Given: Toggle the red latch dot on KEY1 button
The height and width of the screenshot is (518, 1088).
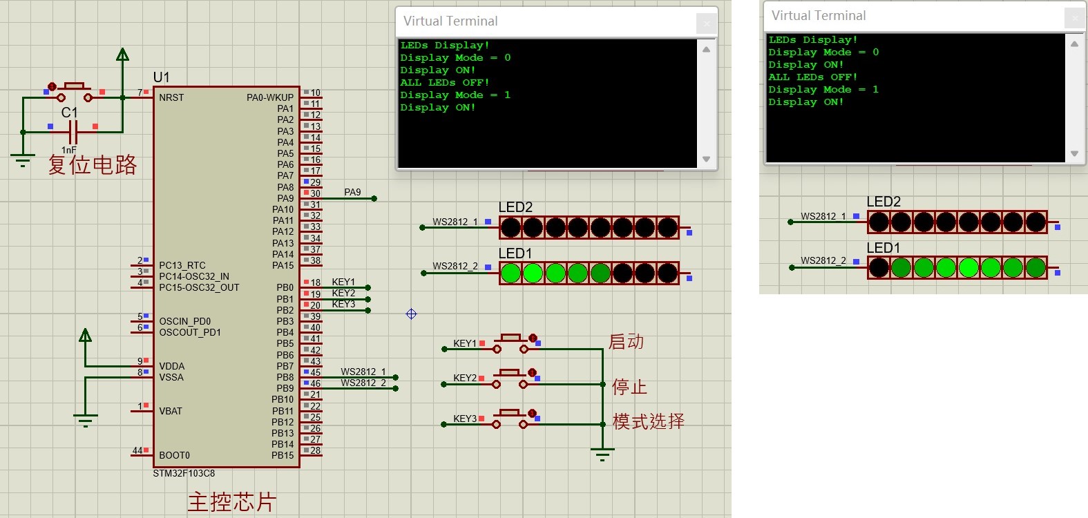Looking at the screenshot, I should pos(533,338).
